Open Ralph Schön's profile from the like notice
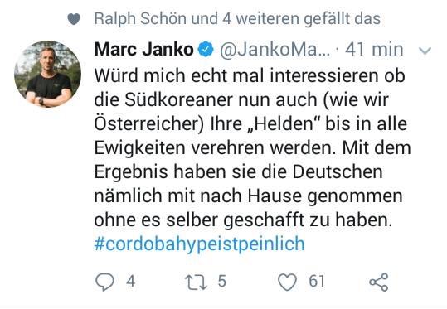Screen dimensions: 447x309 click(x=141, y=19)
